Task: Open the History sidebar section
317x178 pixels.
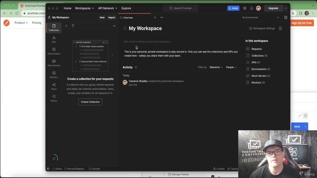Action: coord(54,98)
